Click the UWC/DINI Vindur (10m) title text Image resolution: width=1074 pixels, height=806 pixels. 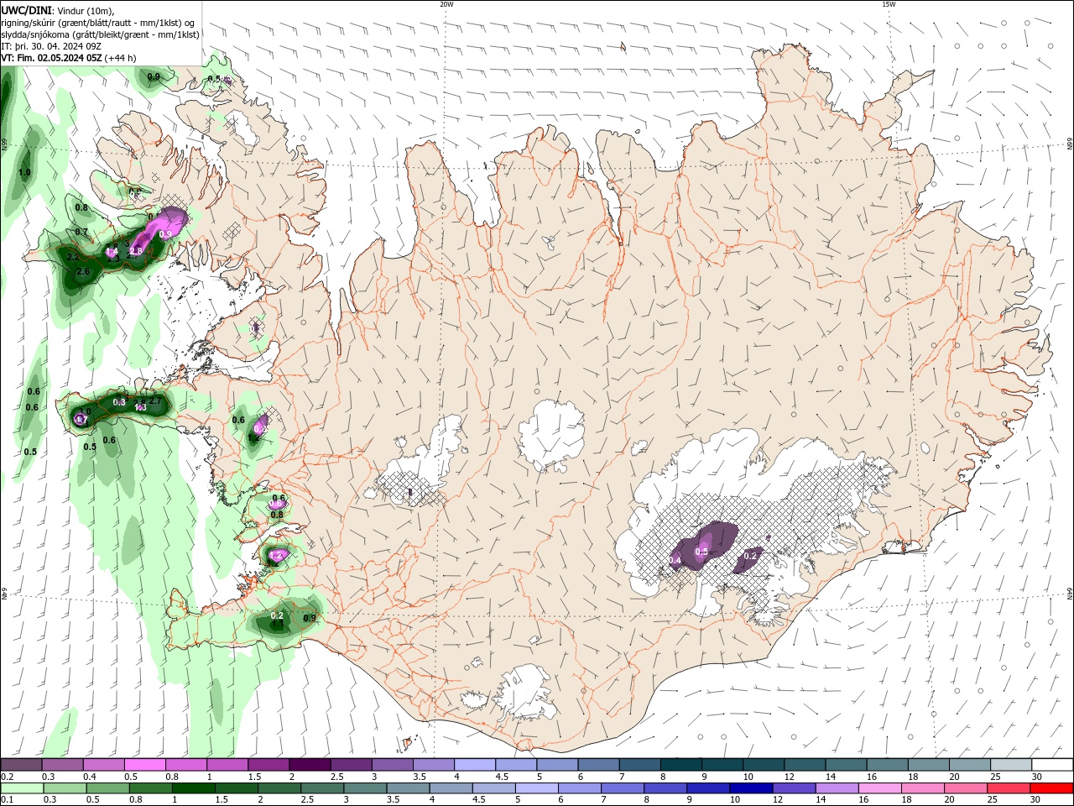(58, 10)
